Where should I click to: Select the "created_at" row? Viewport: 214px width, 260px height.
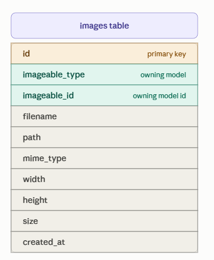[104, 242]
